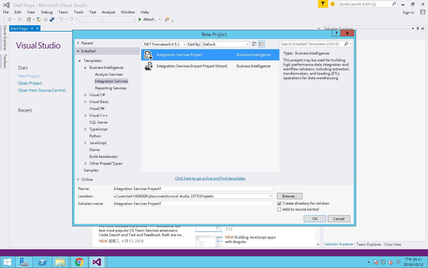This screenshot has height=268, width=428.
Task: Click the New Project toolbar icon
Action: [29, 19]
